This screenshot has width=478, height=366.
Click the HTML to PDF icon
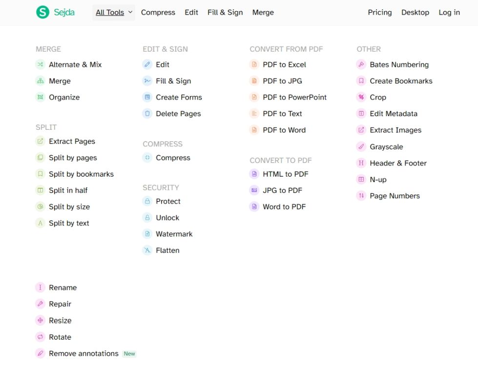[x=254, y=174]
